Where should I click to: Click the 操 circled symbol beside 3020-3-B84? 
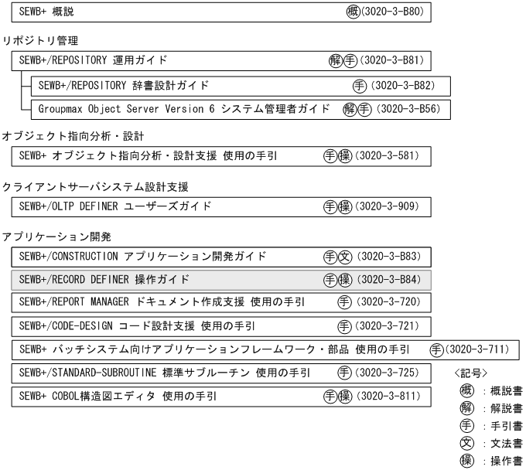345,281
